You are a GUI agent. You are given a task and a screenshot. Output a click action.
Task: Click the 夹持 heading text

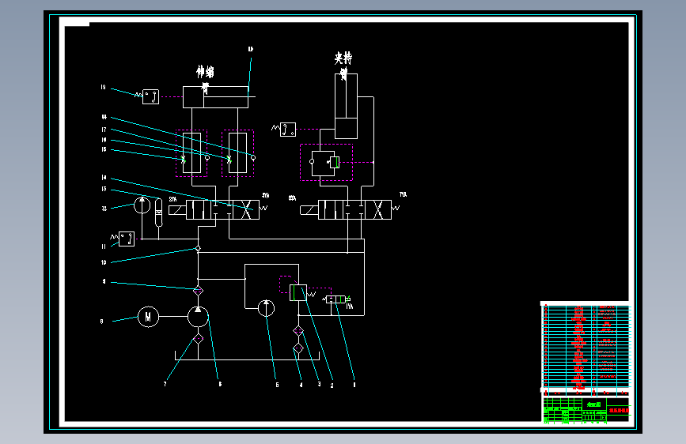point(343,58)
